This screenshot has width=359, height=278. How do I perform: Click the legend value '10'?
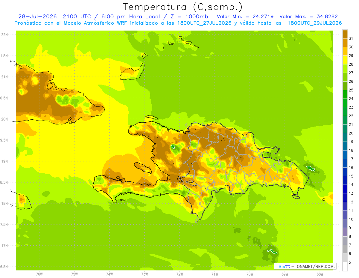[351, 219]
